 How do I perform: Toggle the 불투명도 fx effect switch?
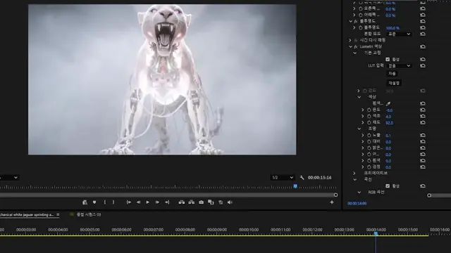[x=356, y=21]
